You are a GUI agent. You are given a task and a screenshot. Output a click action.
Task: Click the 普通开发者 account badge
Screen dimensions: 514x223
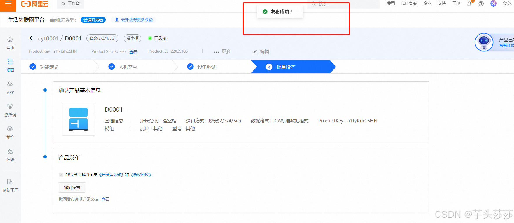tap(93, 20)
